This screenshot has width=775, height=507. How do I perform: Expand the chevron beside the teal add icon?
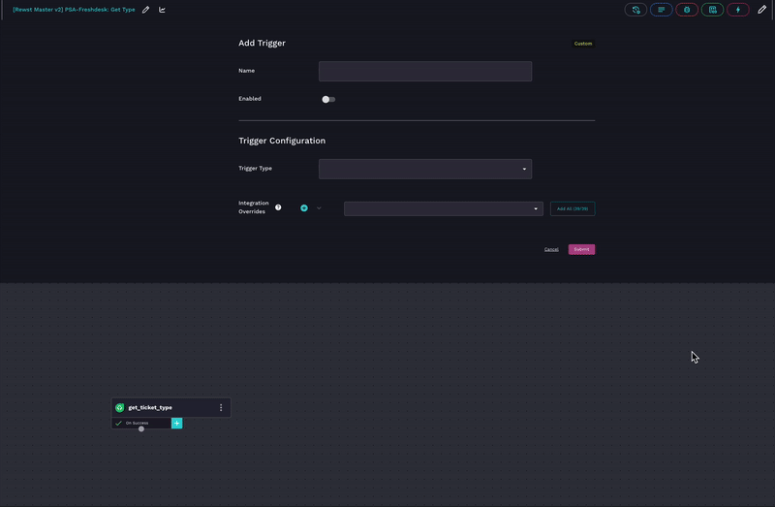[x=319, y=208]
